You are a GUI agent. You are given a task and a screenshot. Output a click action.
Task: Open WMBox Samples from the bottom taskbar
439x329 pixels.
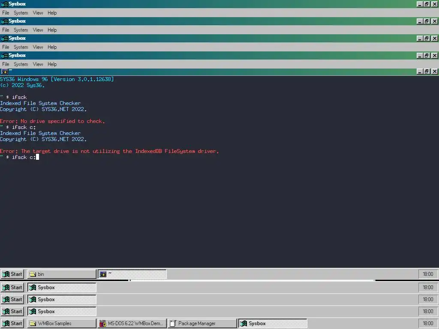[62, 323]
